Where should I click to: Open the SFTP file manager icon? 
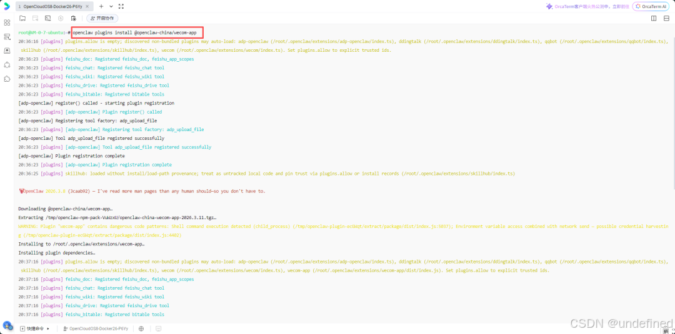click(x=22, y=18)
